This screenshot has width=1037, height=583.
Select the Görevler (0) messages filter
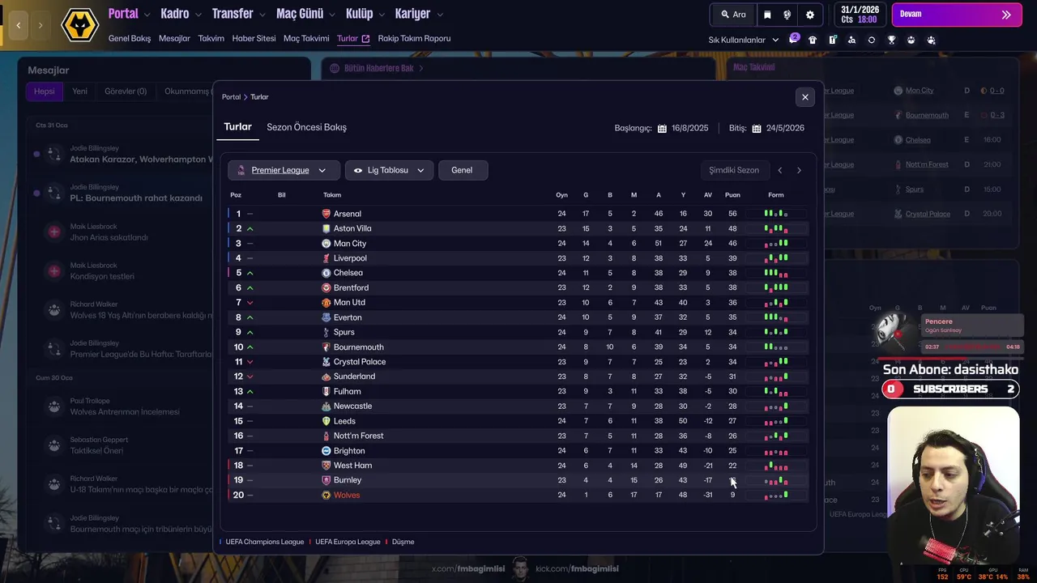[126, 91]
